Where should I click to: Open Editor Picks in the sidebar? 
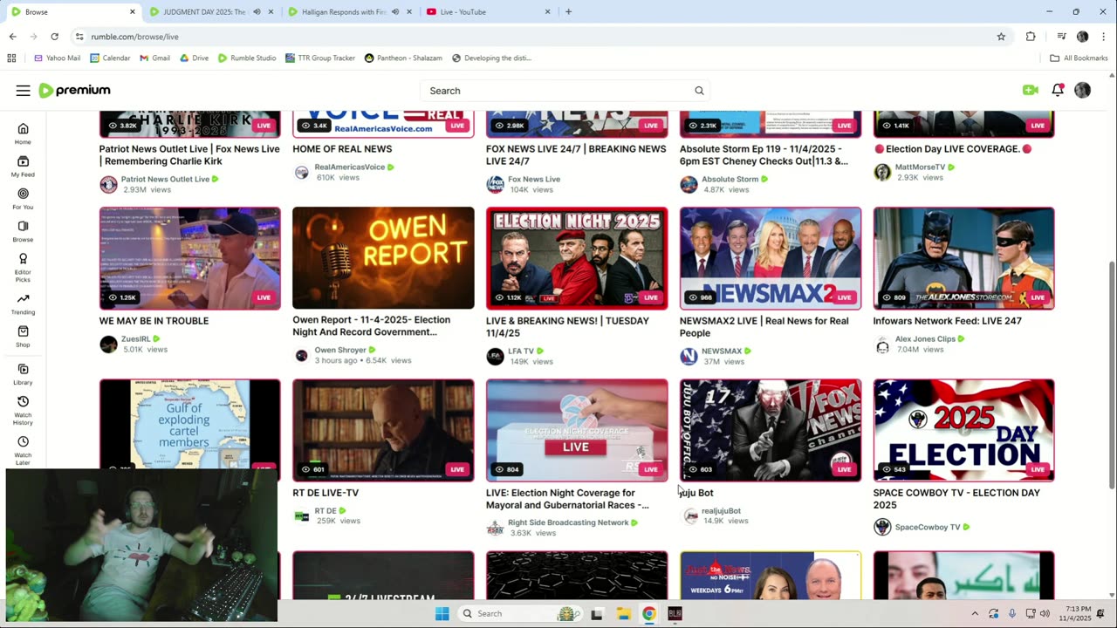click(x=23, y=266)
